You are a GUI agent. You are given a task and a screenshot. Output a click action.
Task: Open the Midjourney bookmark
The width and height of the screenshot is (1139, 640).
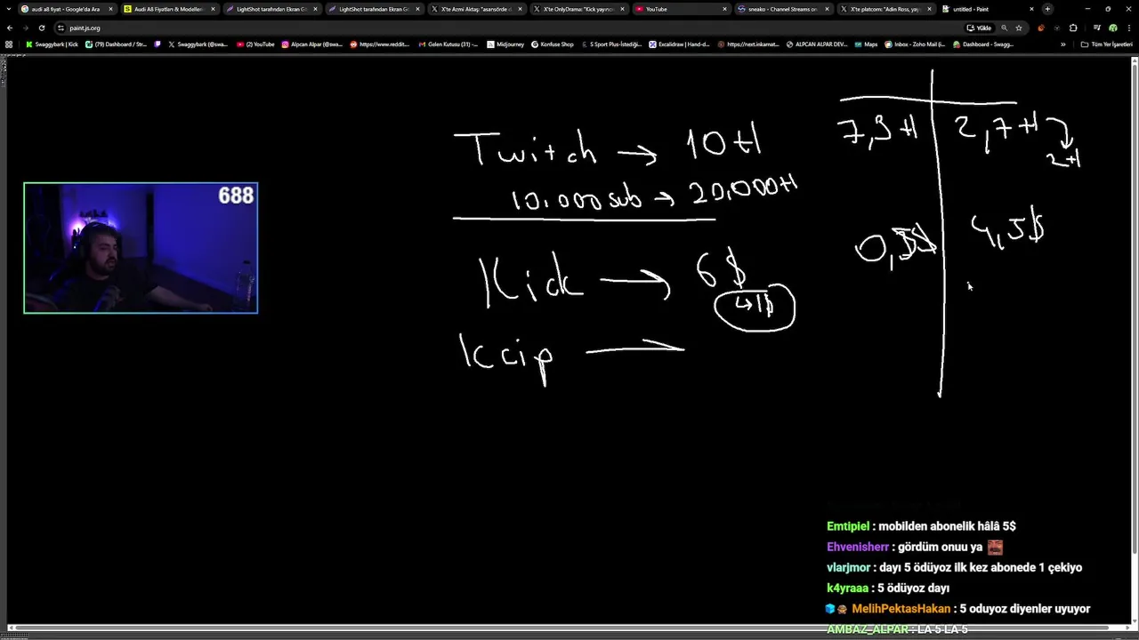click(x=505, y=44)
